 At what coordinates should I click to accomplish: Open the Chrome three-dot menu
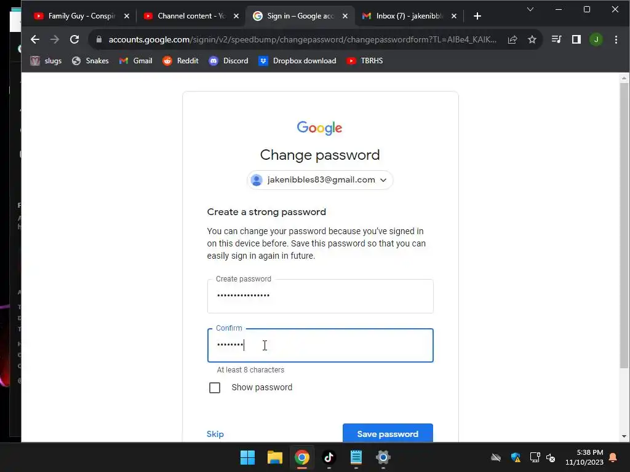coord(616,39)
